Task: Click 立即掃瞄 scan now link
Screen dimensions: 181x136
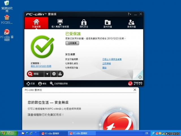Action: click(107, 63)
